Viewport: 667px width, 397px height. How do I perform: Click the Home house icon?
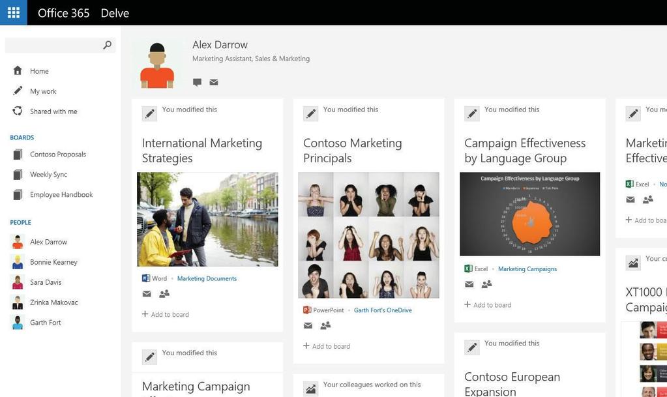pyautogui.click(x=18, y=70)
